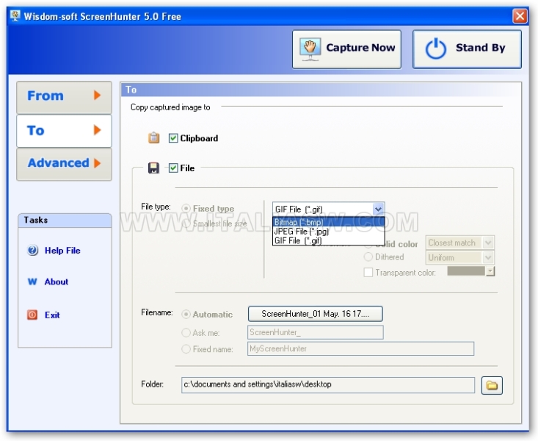Switch to the To tab
Screen dimensions: 538x441
click(64, 131)
